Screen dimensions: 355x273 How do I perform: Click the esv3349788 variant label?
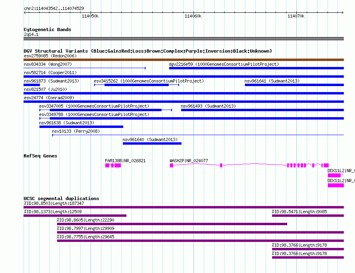click(94, 114)
